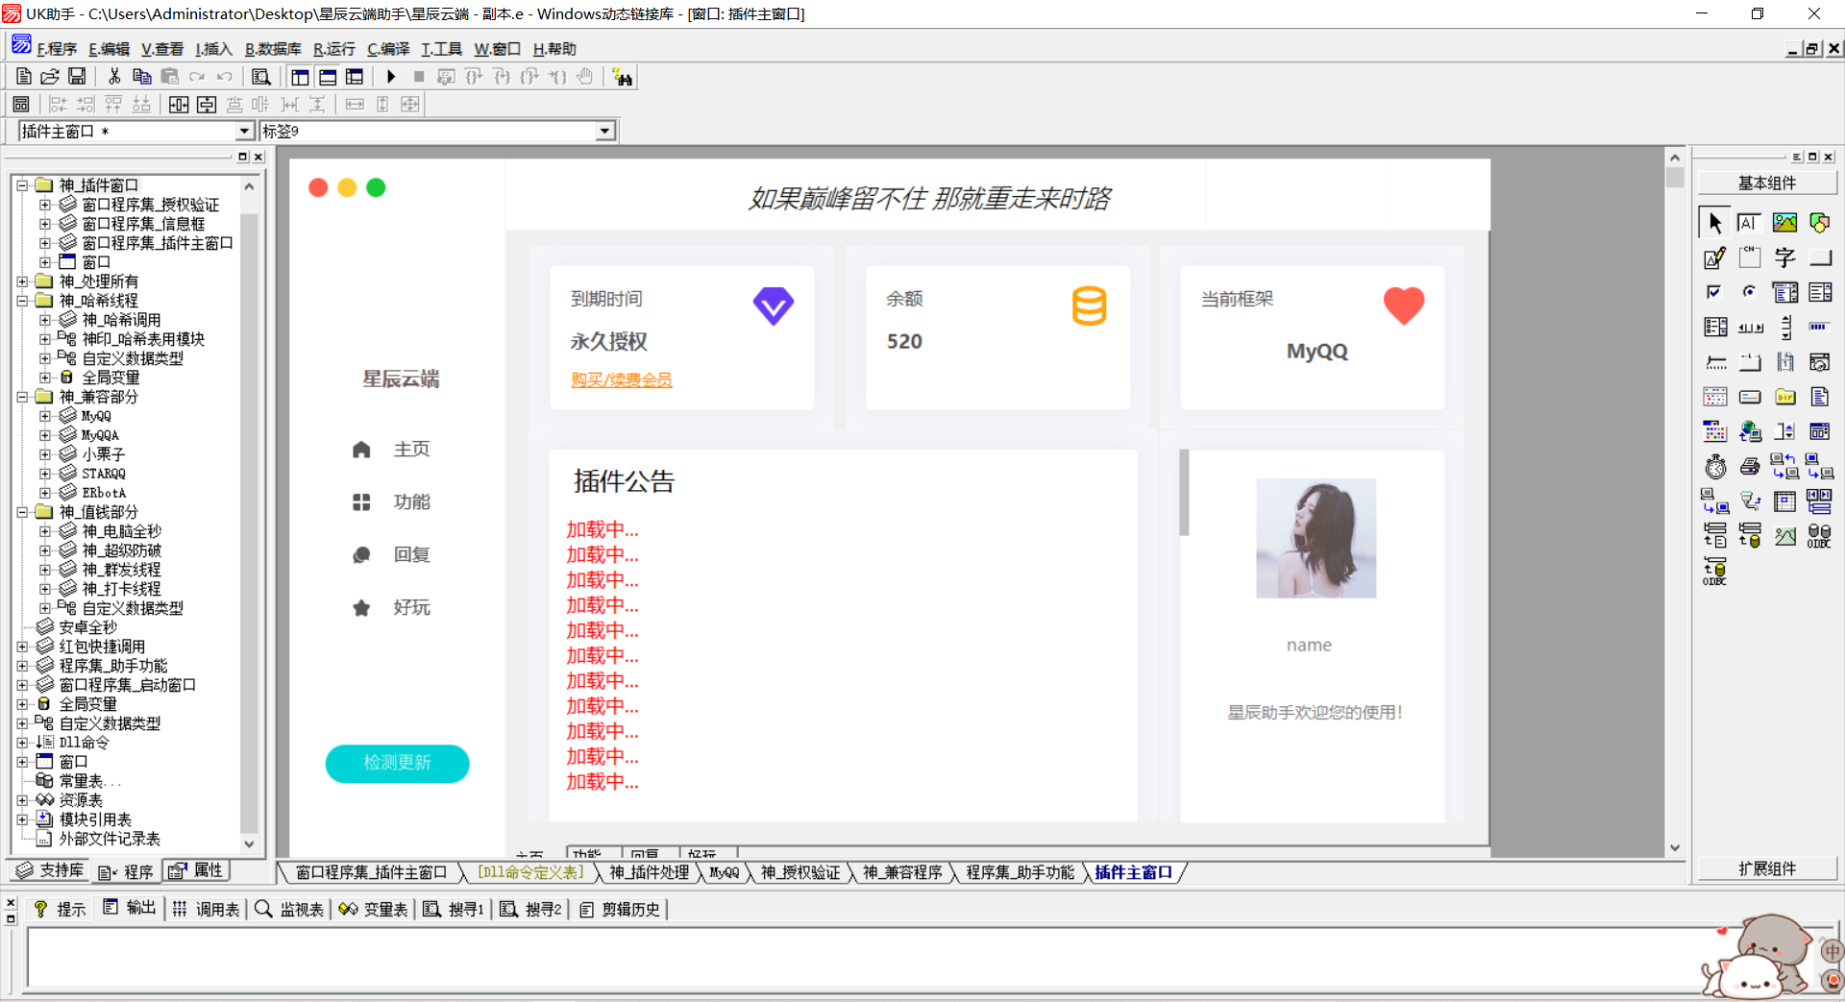Save the source file via the save icon

(77, 76)
